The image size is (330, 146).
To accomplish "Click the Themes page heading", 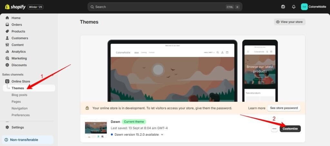I will (89, 22).
